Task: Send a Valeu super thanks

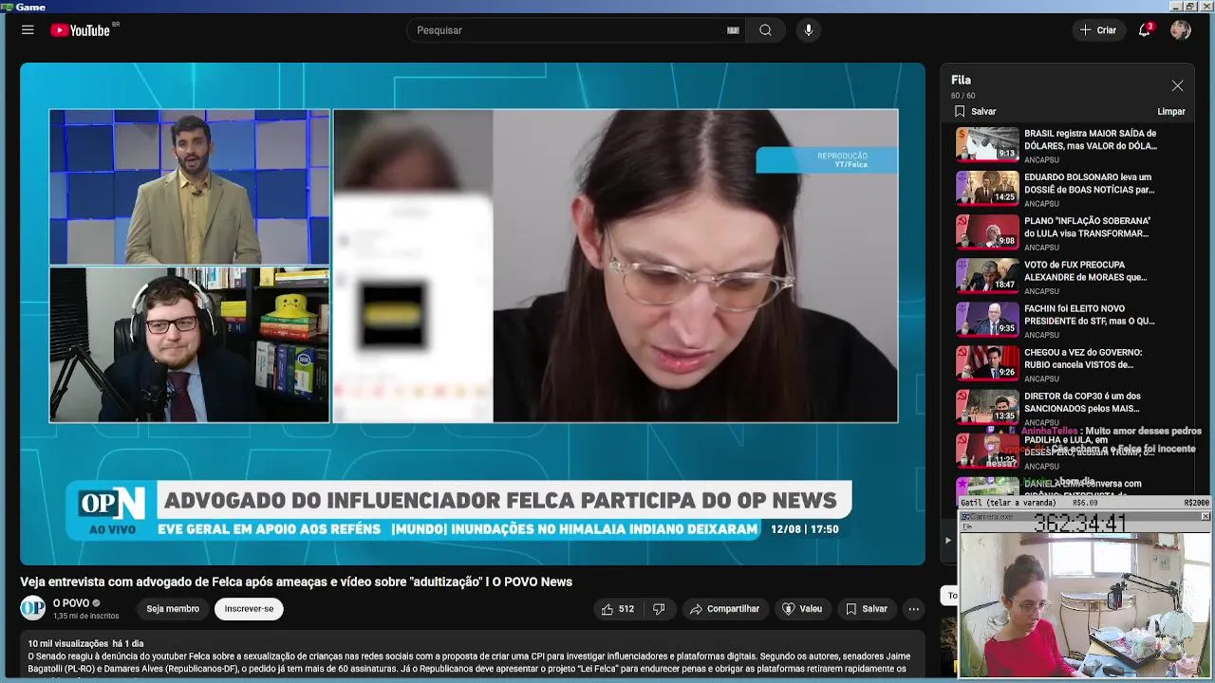Action: pos(801,609)
